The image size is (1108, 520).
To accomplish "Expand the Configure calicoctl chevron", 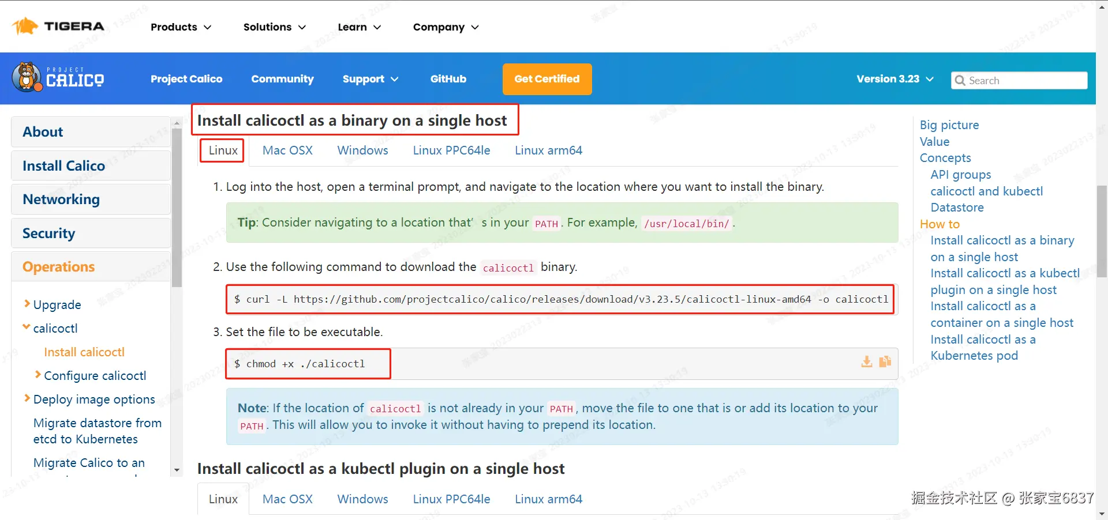I will click(38, 375).
